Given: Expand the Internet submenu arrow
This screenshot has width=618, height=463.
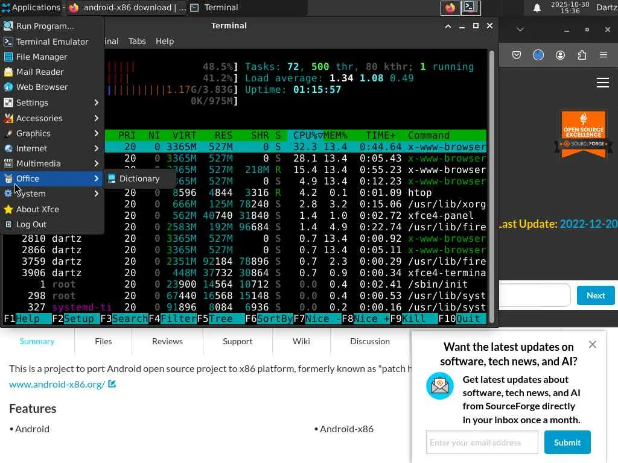Looking at the screenshot, I should (x=97, y=148).
